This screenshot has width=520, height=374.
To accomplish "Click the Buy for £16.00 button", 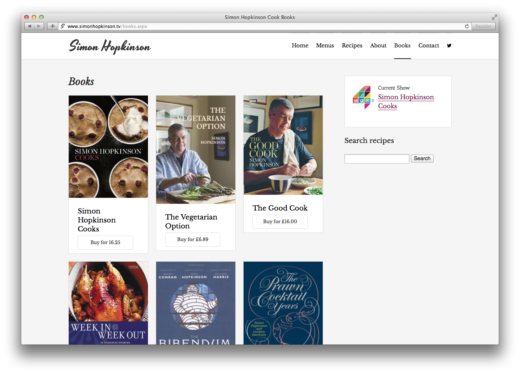I will tap(280, 222).
